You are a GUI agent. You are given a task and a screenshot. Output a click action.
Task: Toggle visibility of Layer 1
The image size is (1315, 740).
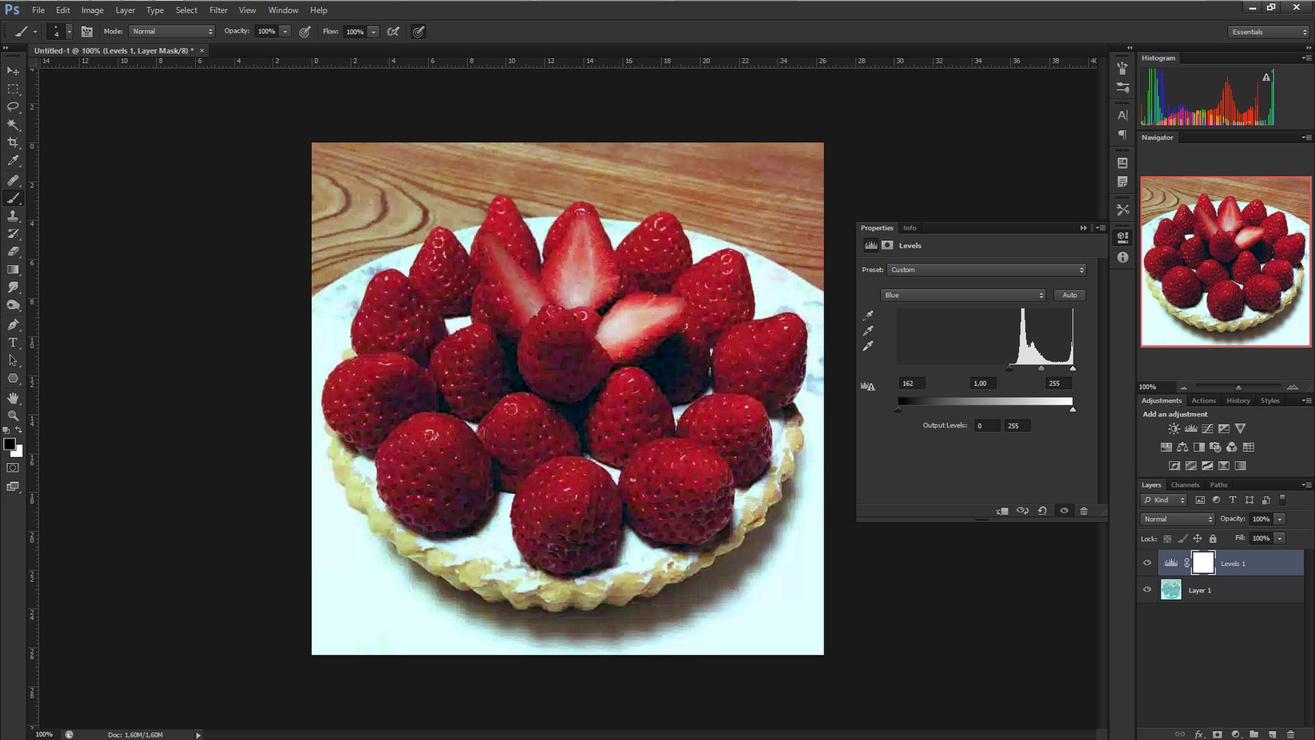click(x=1147, y=590)
